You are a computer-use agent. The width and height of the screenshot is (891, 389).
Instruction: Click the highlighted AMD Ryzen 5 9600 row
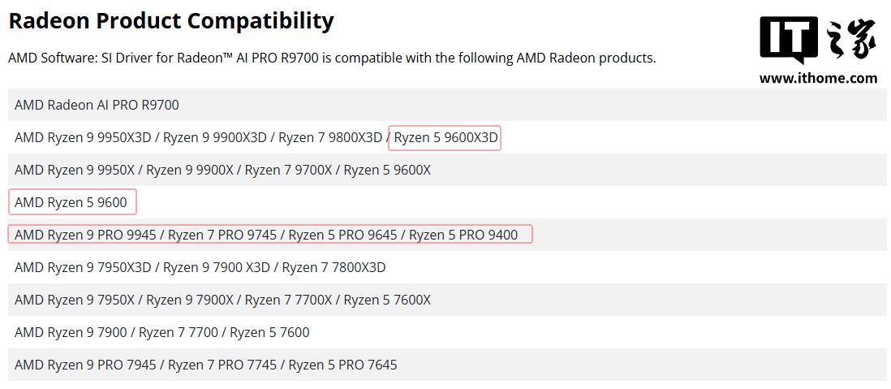[71, 202]
